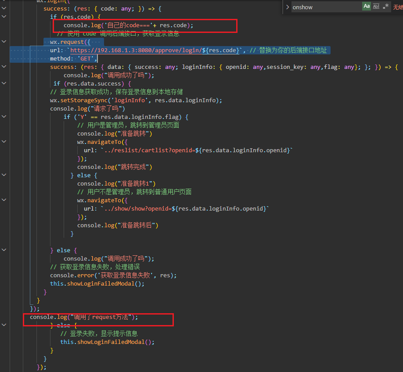Click the comment '用户是管理员，跳转到管理员页面'
Image resolution: width=403 pixels, height=372 pixels.
click(128, 125)
